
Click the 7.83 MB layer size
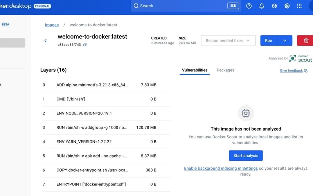click(149, 85)
